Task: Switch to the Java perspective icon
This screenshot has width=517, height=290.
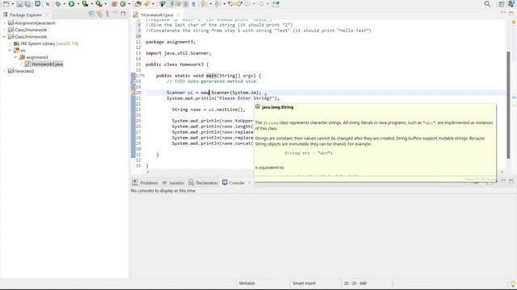Action: pos(511,4)
